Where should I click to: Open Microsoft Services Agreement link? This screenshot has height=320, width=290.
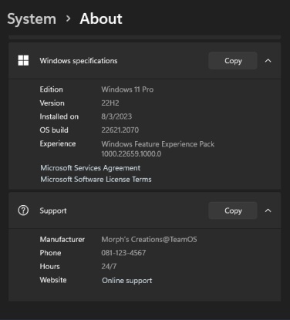click(x=90, y=168)
